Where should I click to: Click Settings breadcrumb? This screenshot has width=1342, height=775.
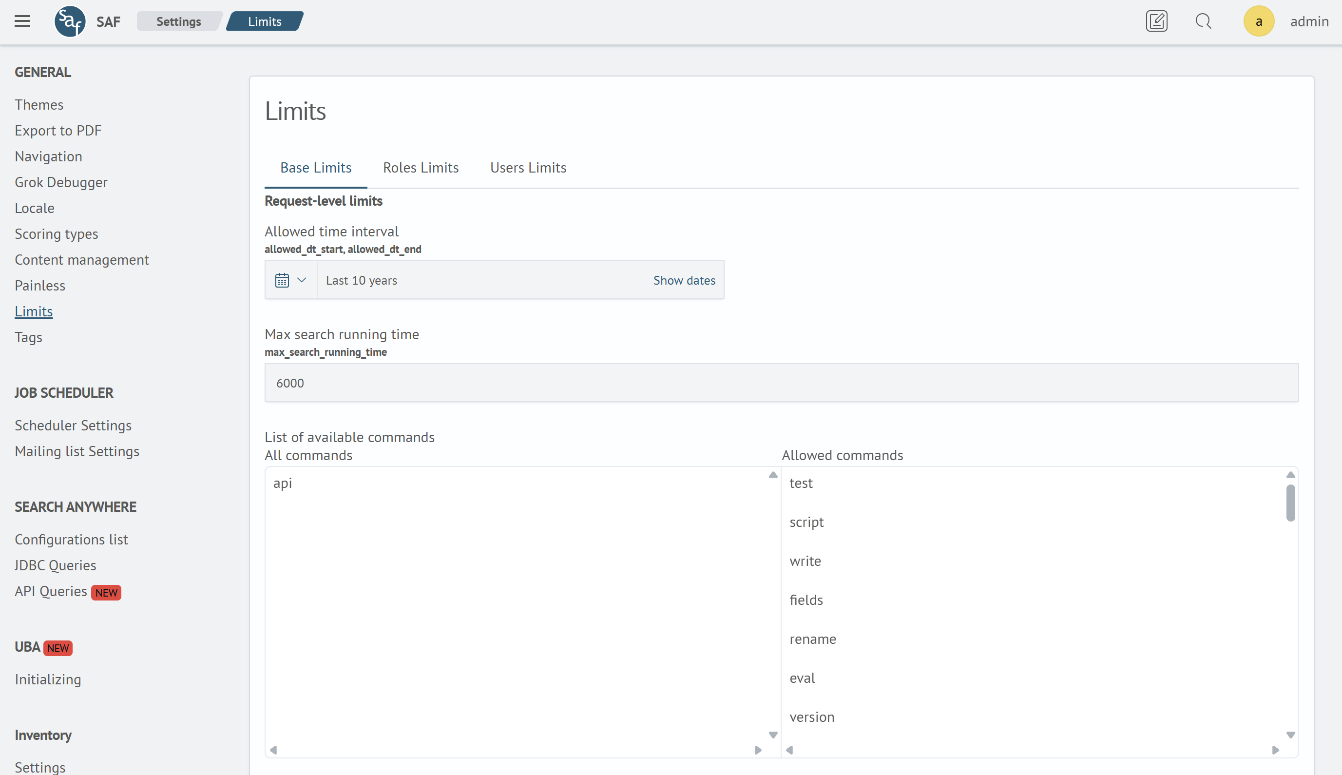click(x=178, y=21)
